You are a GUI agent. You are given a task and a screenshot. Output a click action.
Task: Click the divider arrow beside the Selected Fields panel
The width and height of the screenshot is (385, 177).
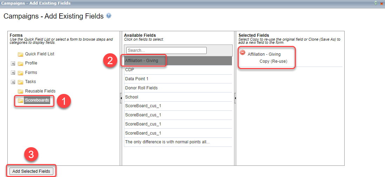click(235, 97)
